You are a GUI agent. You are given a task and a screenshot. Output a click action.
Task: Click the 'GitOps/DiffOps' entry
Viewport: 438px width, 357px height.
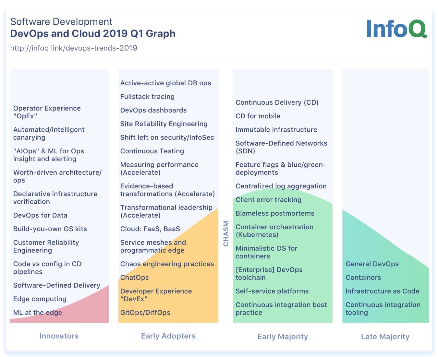tap(145, 313)
